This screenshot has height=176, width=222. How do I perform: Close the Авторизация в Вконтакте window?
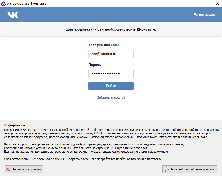click(x=217, y=4)
